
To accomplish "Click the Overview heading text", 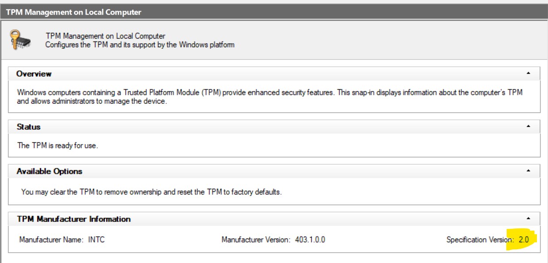I will 34,74.
